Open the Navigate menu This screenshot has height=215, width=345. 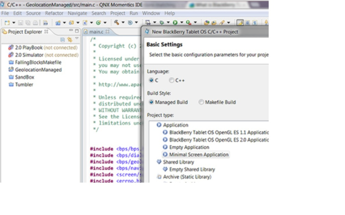pos(77,13)
